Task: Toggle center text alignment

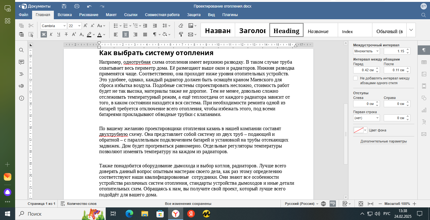Action: [125, 34]
